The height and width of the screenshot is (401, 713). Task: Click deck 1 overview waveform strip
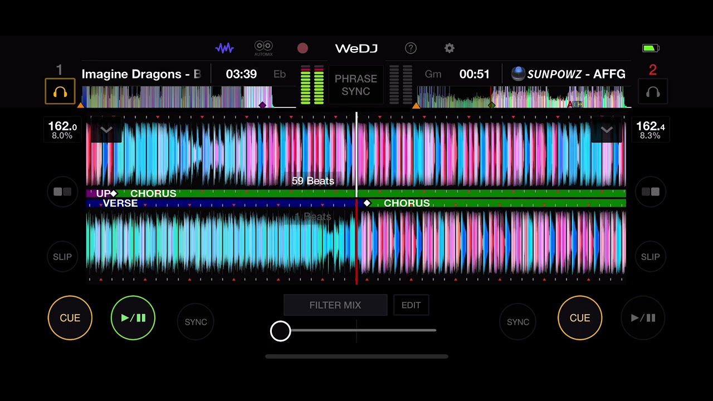tap(189, 97)
